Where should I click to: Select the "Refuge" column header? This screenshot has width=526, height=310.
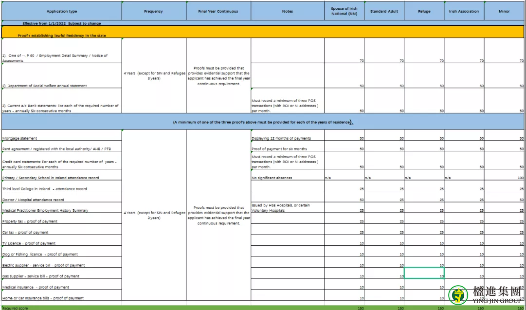[424, 11]
